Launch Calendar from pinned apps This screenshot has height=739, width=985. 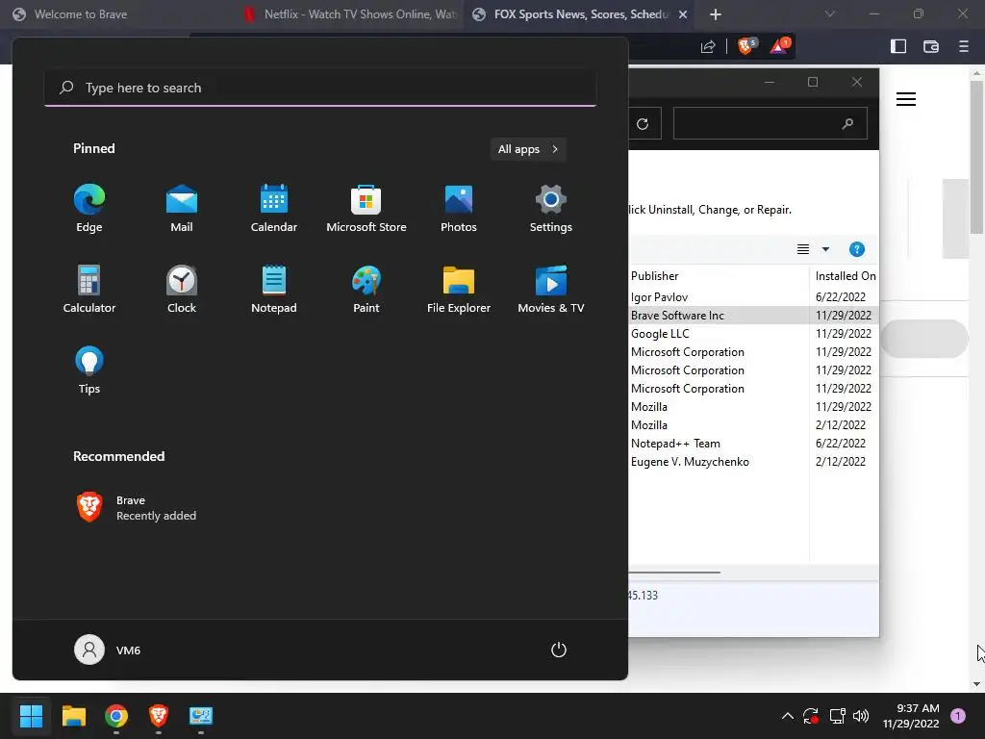point(274,209)
